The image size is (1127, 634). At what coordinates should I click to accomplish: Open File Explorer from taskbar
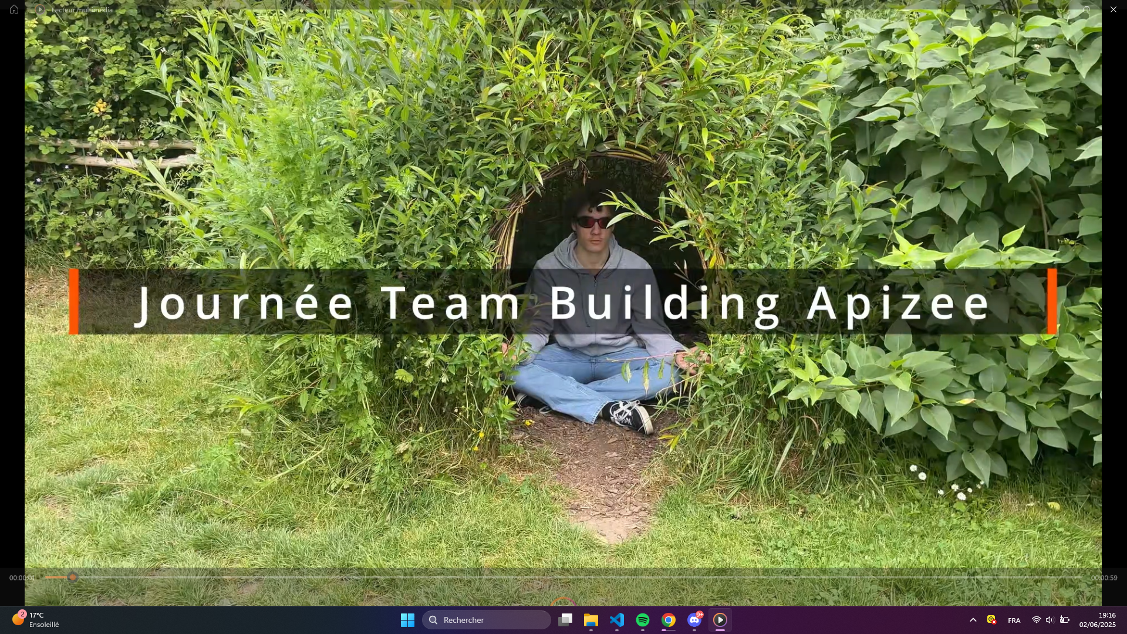[591, 620]
